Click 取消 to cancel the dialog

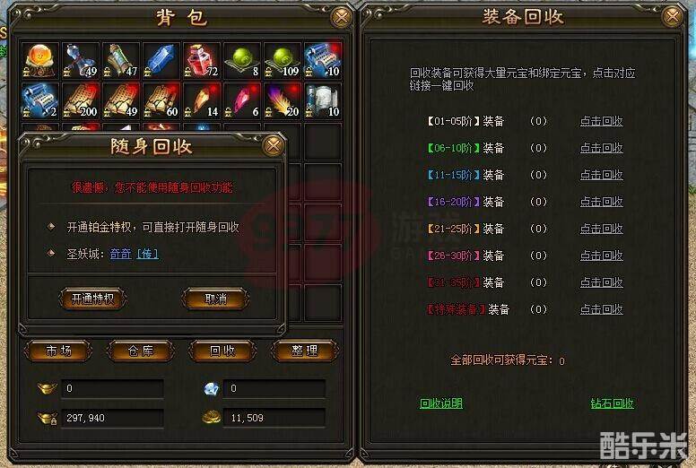[216, 299]
